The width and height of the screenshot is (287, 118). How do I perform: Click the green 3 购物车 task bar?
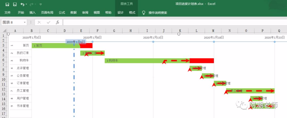pyautogui.click(x=147, y=61)
